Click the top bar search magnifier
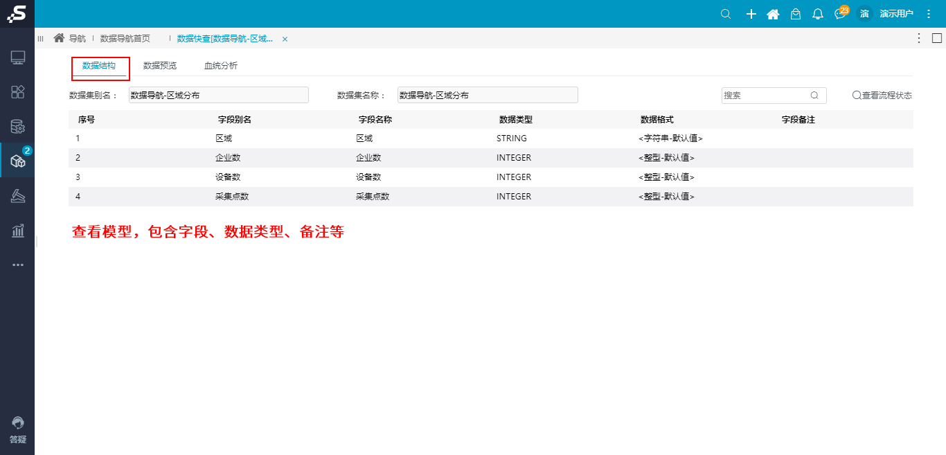The width and height of the screenshot is (946, 455). click(x=726, y=14)
